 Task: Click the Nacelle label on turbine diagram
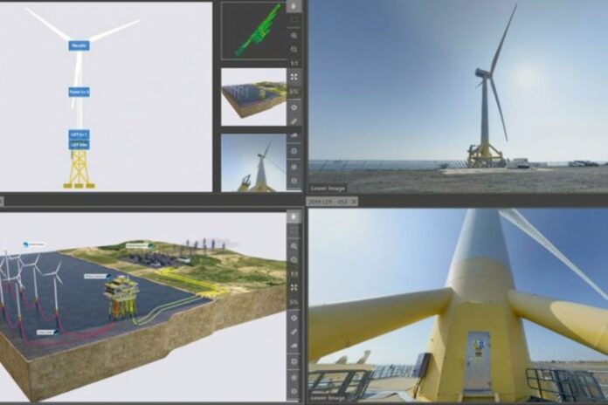(x=79, y=45)
